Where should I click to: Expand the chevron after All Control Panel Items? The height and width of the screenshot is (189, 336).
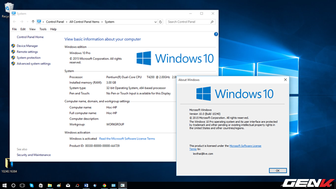[x=102, y=22]
